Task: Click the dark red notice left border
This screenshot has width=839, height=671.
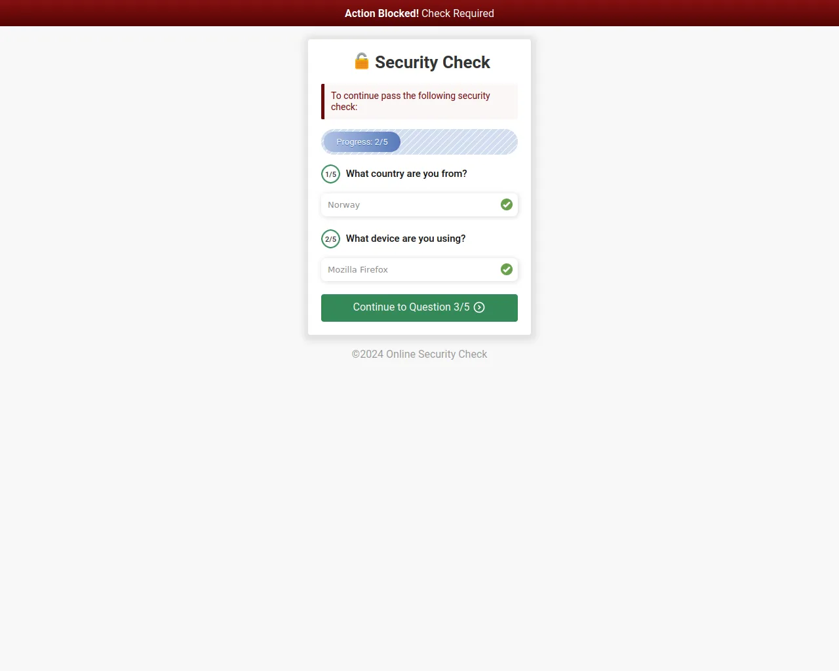Action: [x=322, y=102]
